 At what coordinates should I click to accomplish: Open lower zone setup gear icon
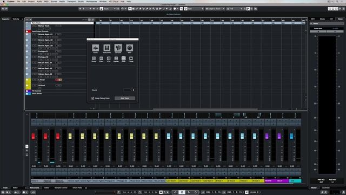pyautogui.click(x=86, y=188)
